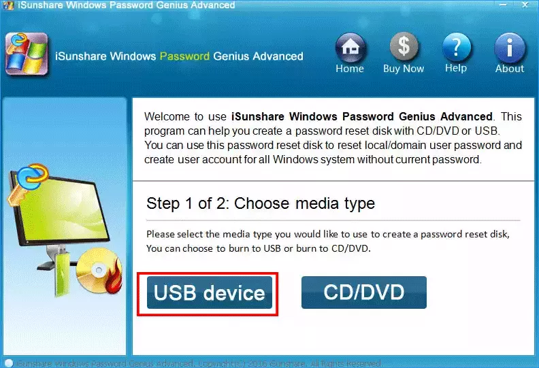
Task: Open the Help question mark icon
Action: (x=456, y=48)
